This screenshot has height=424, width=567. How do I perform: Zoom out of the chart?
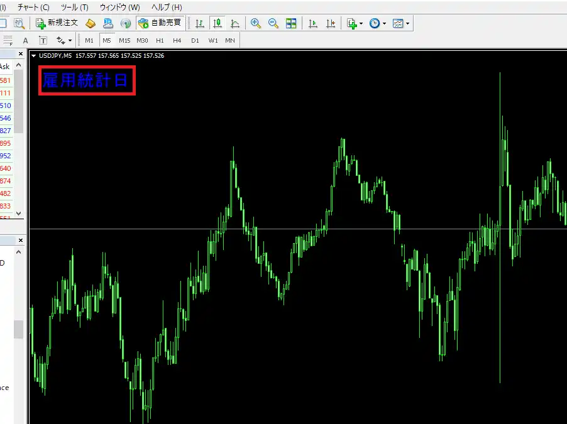pyautogui.click(x=273, y=23)
